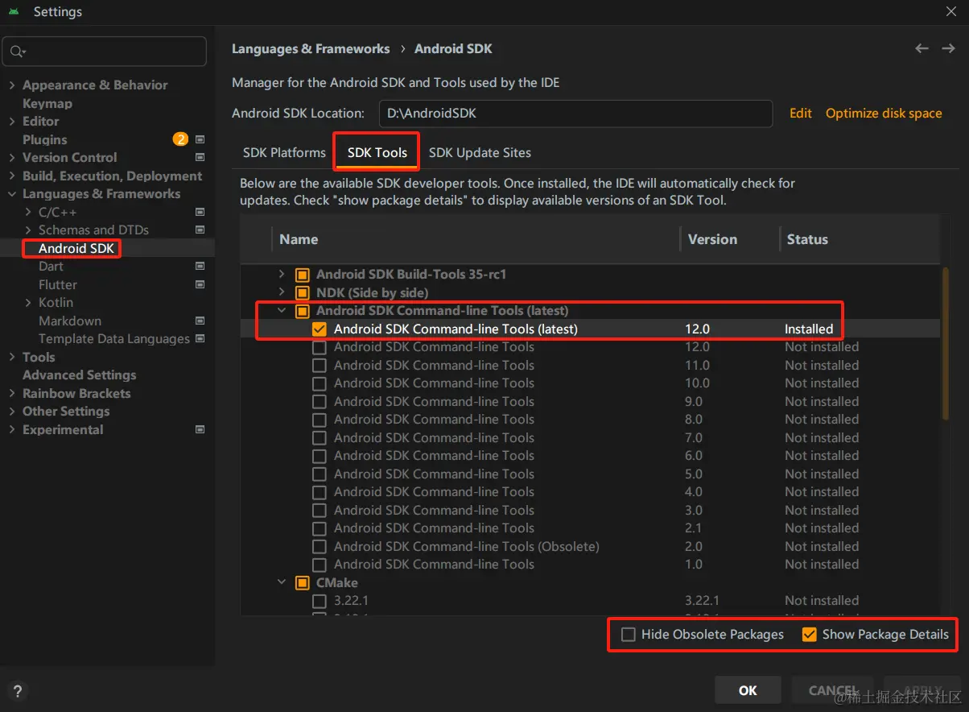The height and width of the screenshot is (712, 969).
Task: Enable Hide Obsolete Packages
Action: pos(629,635)
